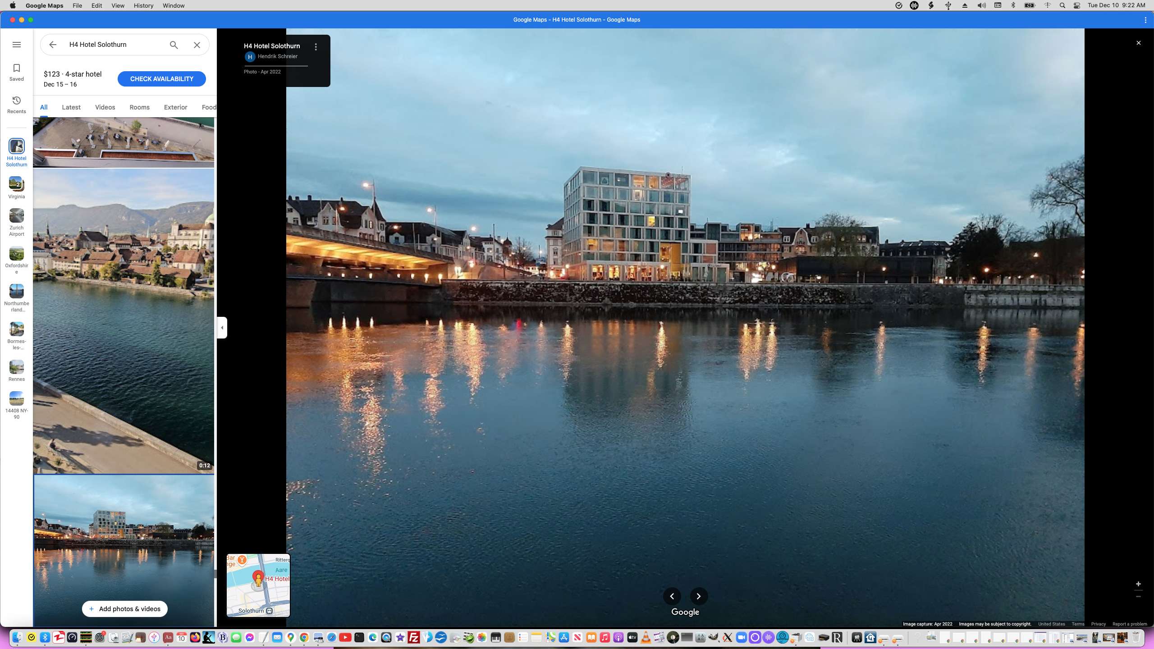The width and height of the screenshot is (1154, 649).
Task: Open the History menu
Action: pyautogui.click(x=143, y=5)
